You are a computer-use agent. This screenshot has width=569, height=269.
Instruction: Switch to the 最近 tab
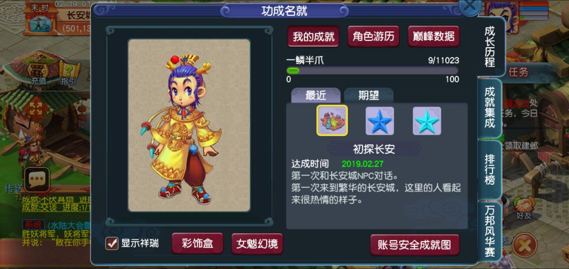click(x=316, y=95)
